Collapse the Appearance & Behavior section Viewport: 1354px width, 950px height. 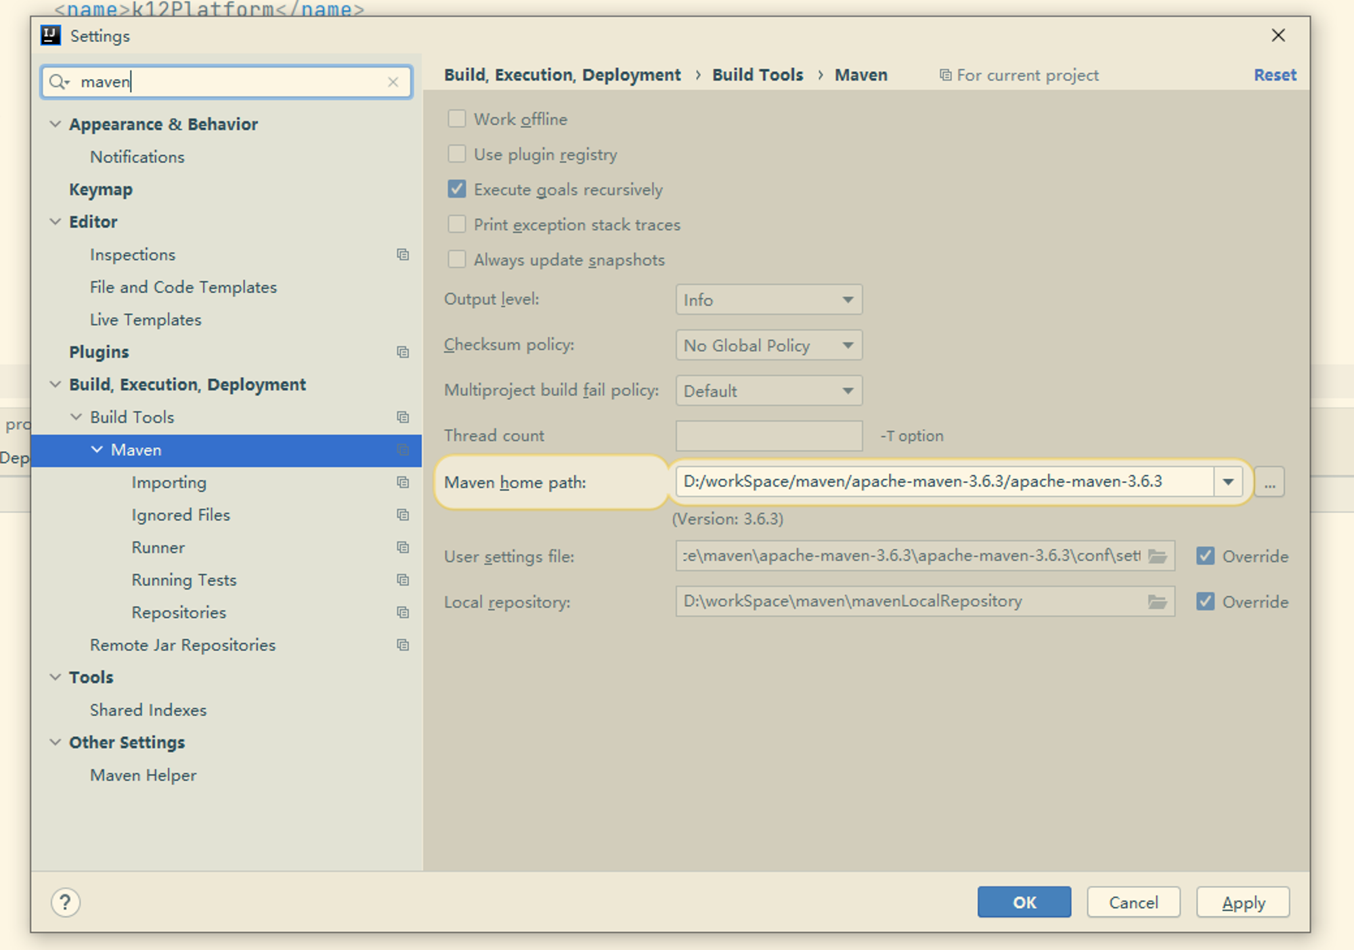(x=56, y=124)
